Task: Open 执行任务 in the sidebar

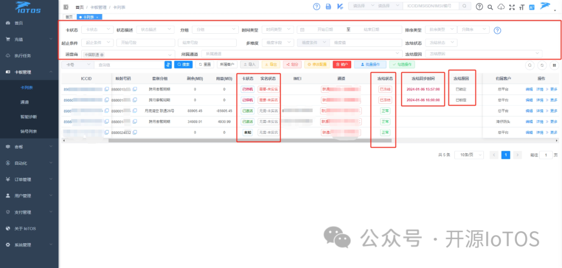Action: coord(29,56)
